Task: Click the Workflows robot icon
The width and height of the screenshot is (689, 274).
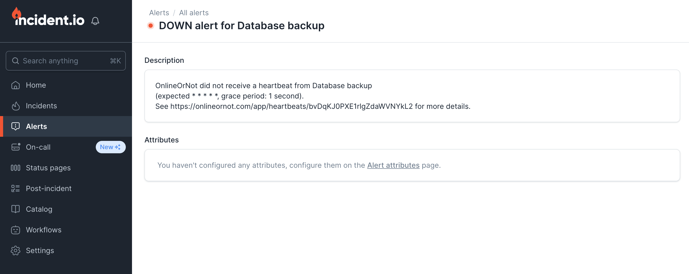Action: tap(16, 230)
